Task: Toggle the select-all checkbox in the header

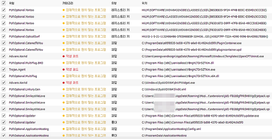Action: (4, 3)
